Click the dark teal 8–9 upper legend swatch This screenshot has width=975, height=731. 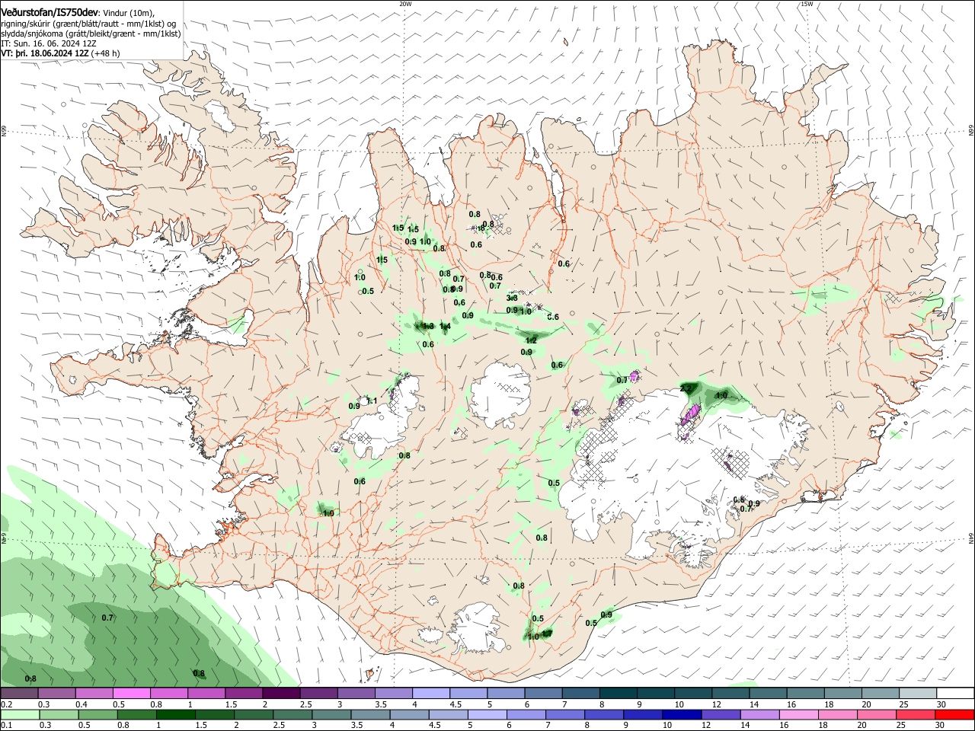coord(619,693)
